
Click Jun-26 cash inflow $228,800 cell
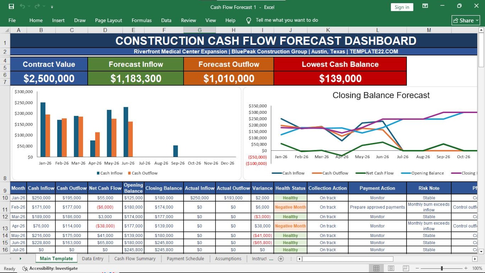(x=41, y=242)
